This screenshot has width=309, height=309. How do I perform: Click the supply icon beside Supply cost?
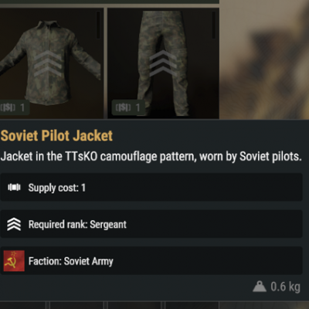point(14,188)
